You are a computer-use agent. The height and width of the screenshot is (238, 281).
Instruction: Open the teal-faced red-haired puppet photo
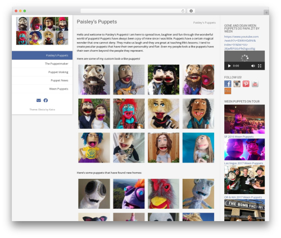pos(129,114)
